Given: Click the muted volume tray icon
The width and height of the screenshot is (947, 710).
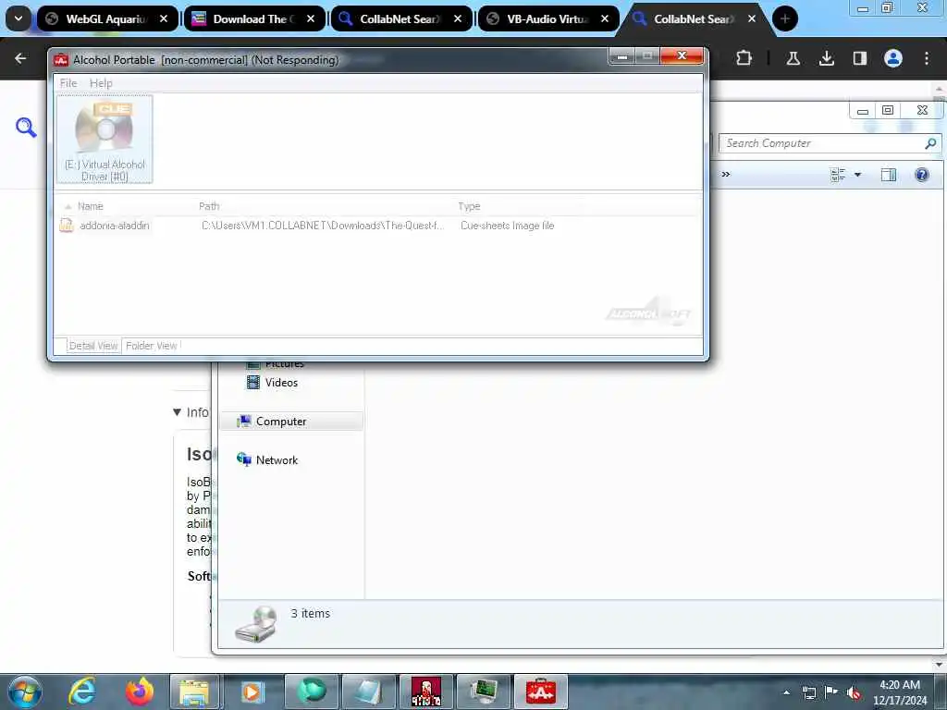Looking at the screenshot, I should pyautogui.click(x=854, y=692).
